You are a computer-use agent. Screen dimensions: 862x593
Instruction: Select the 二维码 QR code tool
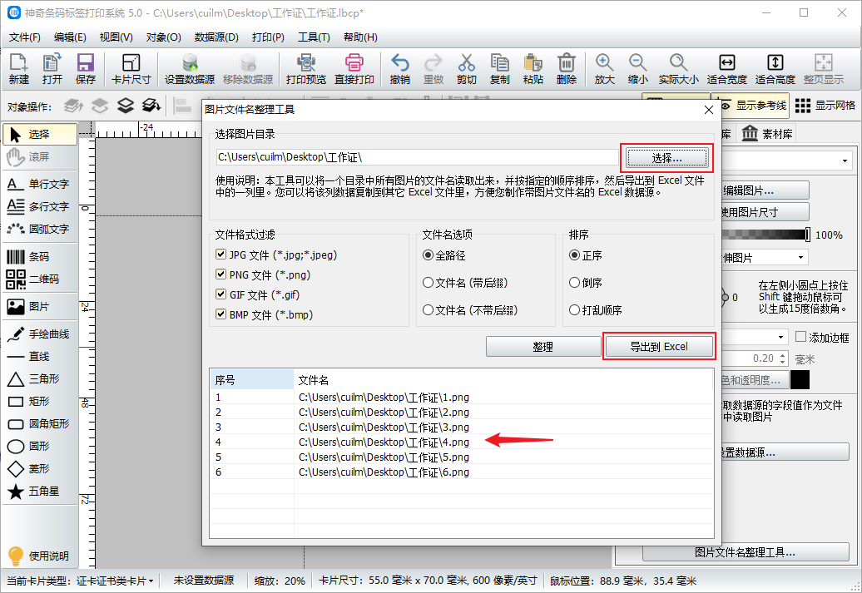(16, 279)
